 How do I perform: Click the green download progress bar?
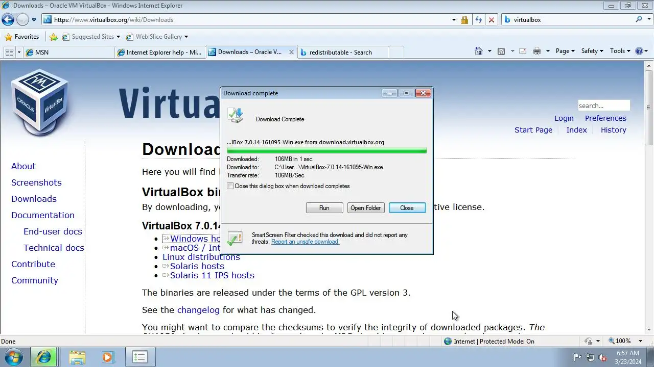tap(327, 150)
